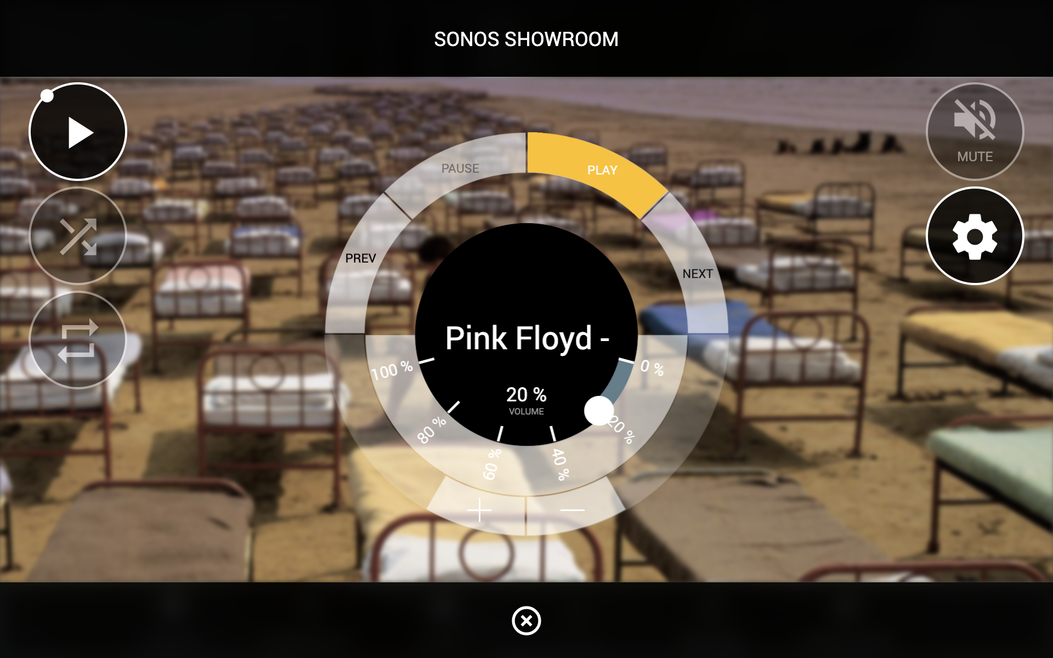Screen dimensions: 1053x658
Task: Skip forward with NEXT segment
Action: [x=698, y=274]
